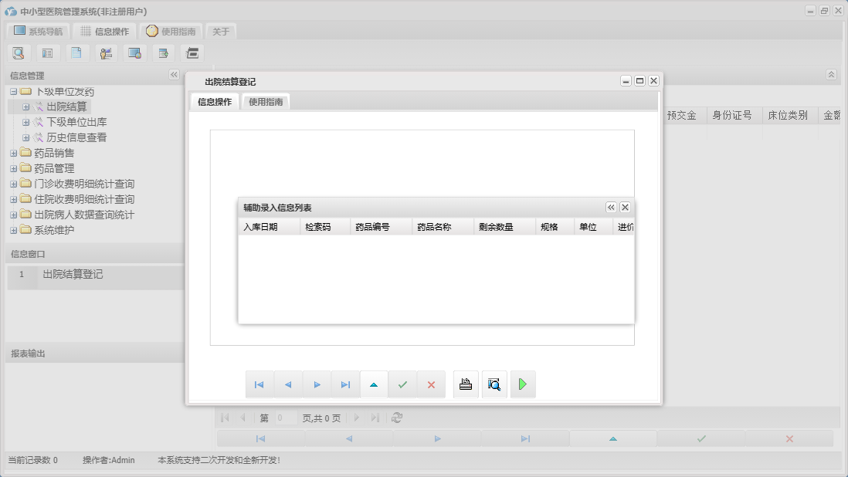Collapse the 信息管理 sidebar panel
The width and height of the screenshot is (848, 477).
[x=174, y=75]
